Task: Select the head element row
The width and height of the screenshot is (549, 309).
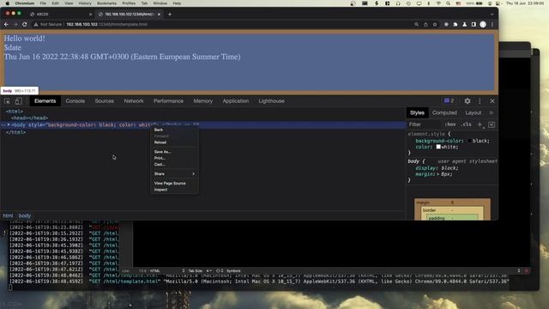Action: (29, 118)
